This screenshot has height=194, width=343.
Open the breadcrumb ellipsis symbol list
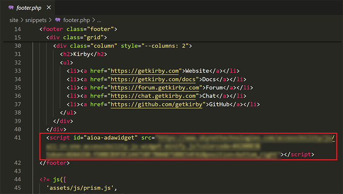click(99, 20)
